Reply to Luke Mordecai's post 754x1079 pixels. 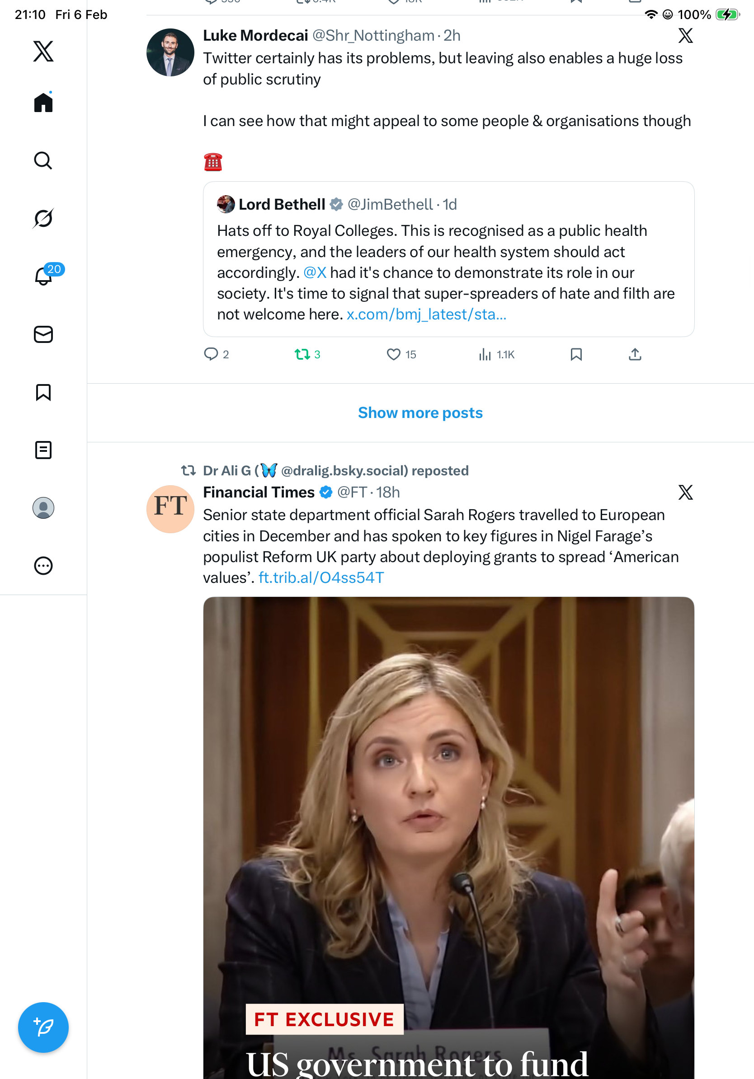coord(211,354)
